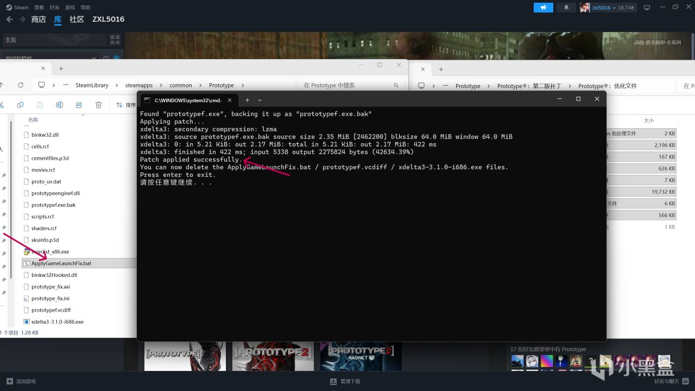
Task: Open the 游戏 menu in Steam
Action: click(x=70, y=8)
